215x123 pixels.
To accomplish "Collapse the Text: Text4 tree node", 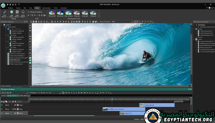I will [x=6, y=35].
